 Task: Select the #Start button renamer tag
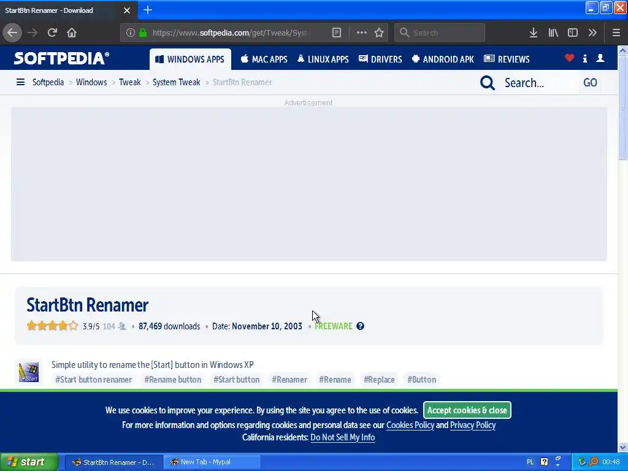pyautogui.click(x=93, y=379)
